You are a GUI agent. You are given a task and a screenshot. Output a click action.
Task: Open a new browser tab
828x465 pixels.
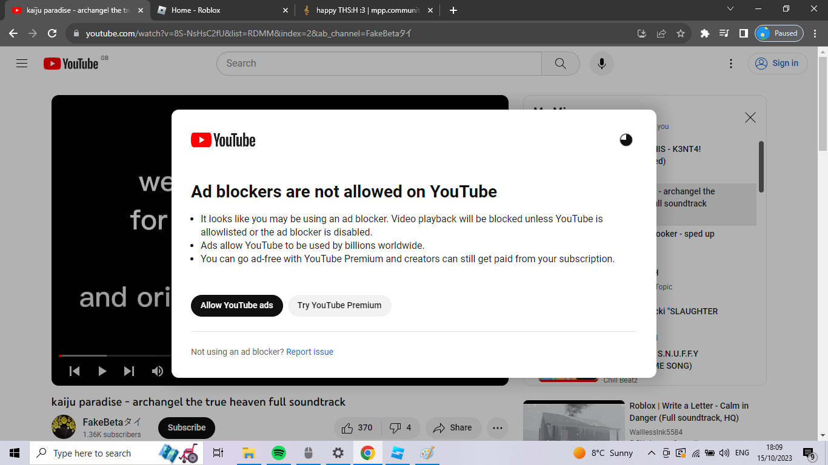(453, 10)
